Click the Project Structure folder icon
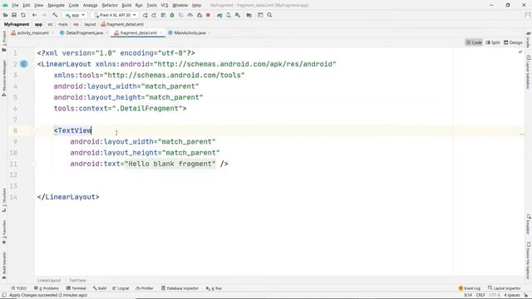This screenshot has width=532, height=299. coord(249,15)
